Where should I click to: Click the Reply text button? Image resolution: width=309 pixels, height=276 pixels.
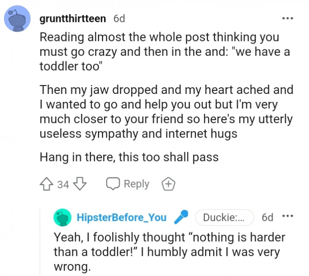(x=136, y=184)
